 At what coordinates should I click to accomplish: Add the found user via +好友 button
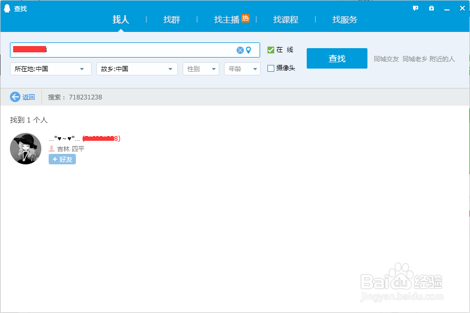(62, 159)
